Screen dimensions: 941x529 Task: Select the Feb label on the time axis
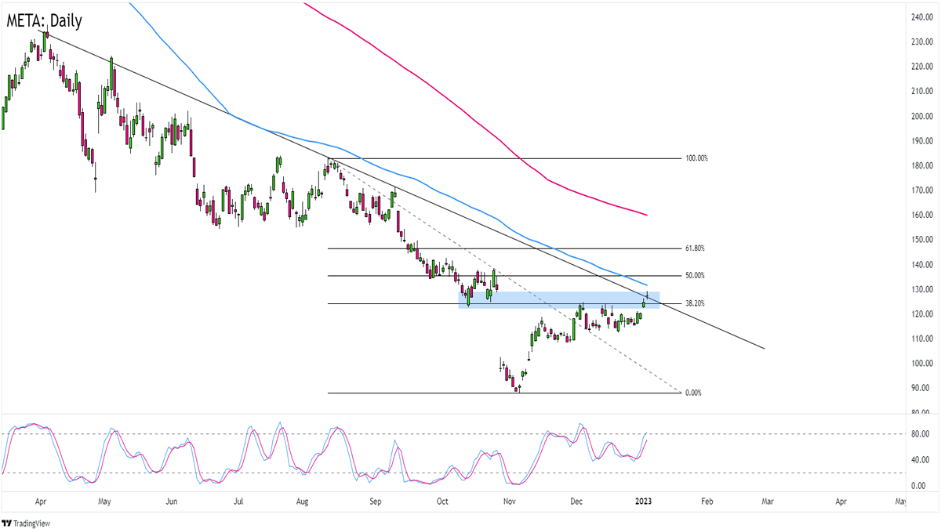(x=707, y=501)
